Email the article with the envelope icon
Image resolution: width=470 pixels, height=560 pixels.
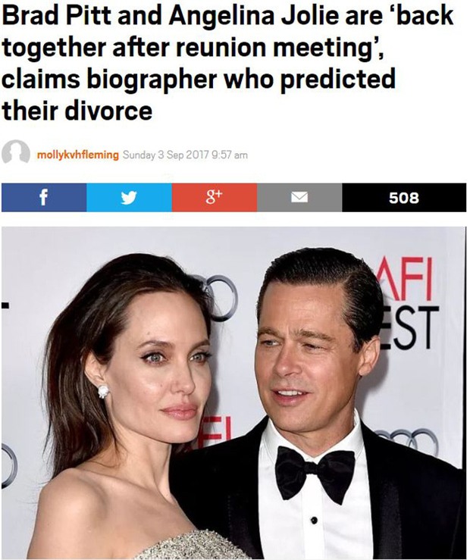[299, 198]
